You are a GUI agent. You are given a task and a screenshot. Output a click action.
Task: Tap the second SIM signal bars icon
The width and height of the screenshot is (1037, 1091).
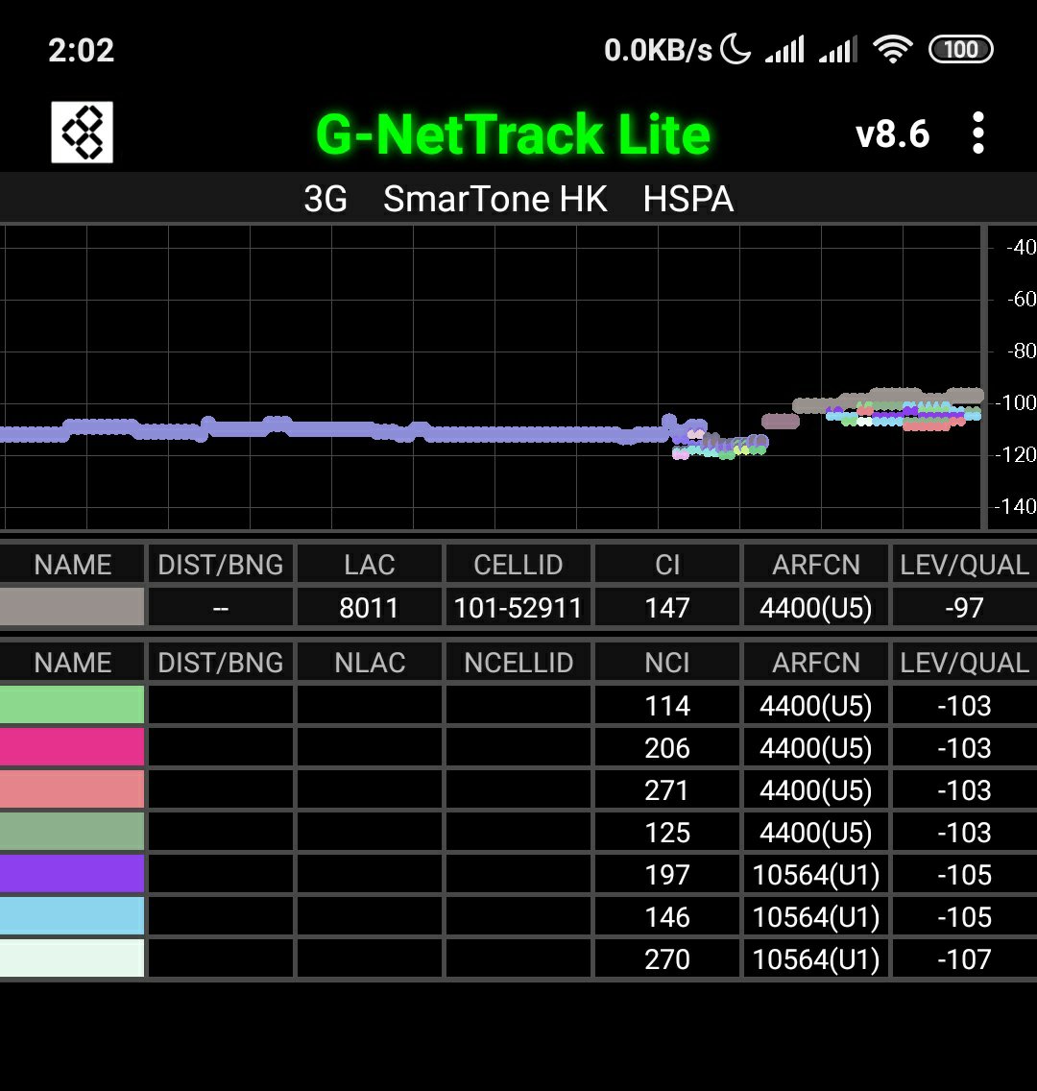click(x=838, y=49)
